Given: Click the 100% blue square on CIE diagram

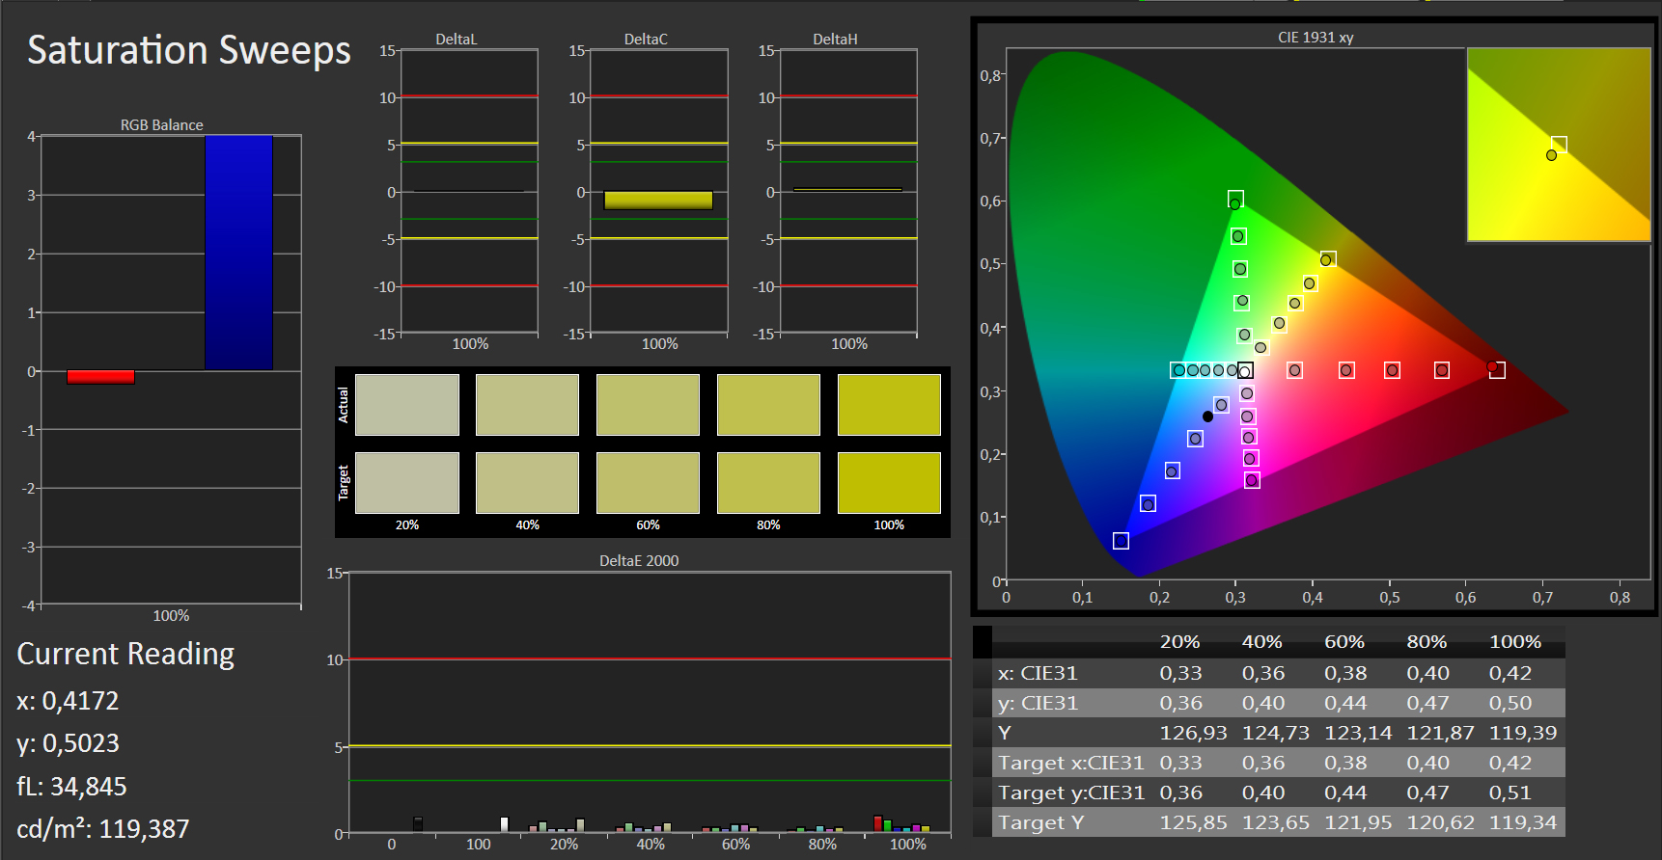Looking at the screenshot, I should (1121, 541).
